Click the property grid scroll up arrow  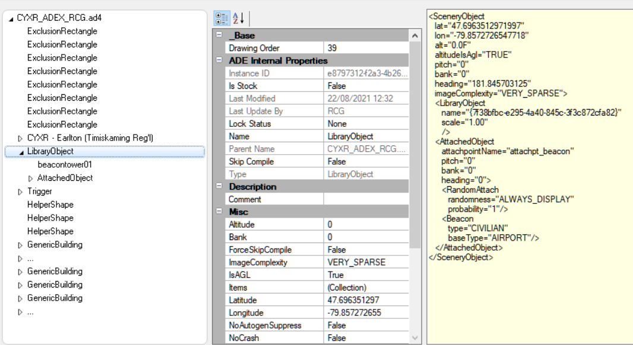[415, 36]
